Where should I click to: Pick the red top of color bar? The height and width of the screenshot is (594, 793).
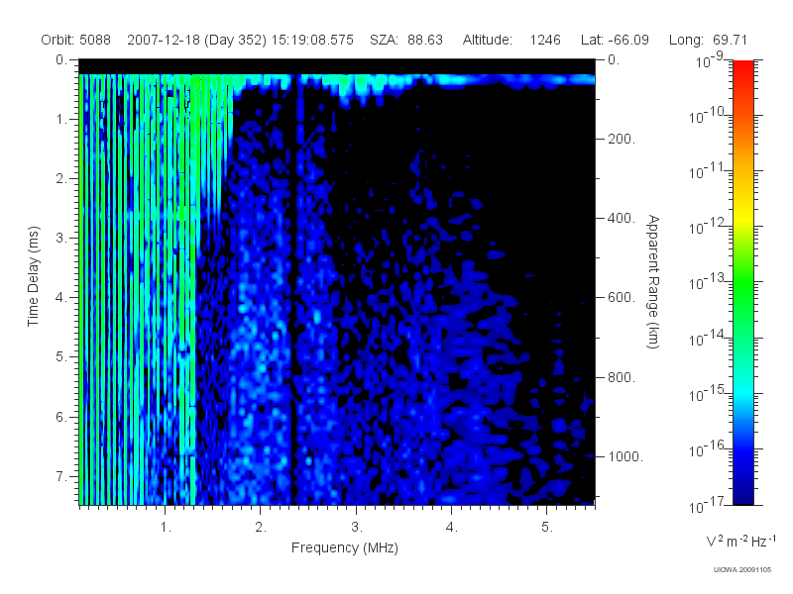pyautogui.click(x=742, y=68)
